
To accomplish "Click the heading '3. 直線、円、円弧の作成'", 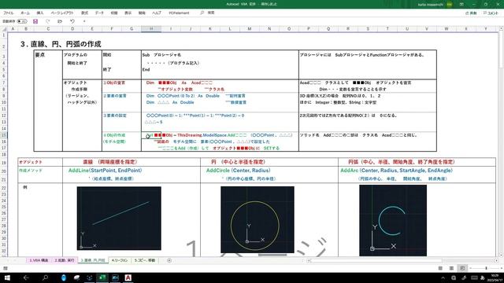I will coord(61,44).
